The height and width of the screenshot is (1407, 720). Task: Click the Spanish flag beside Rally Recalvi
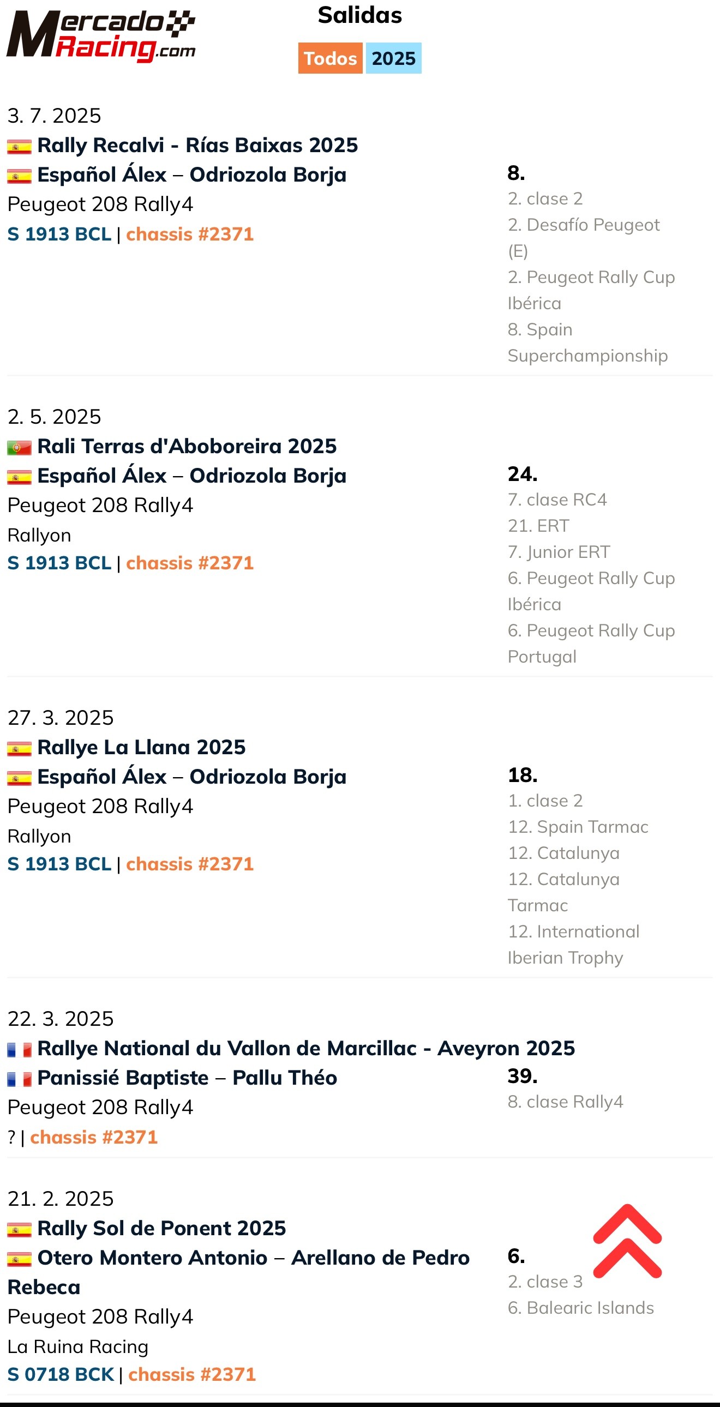[x=19, y=146]
